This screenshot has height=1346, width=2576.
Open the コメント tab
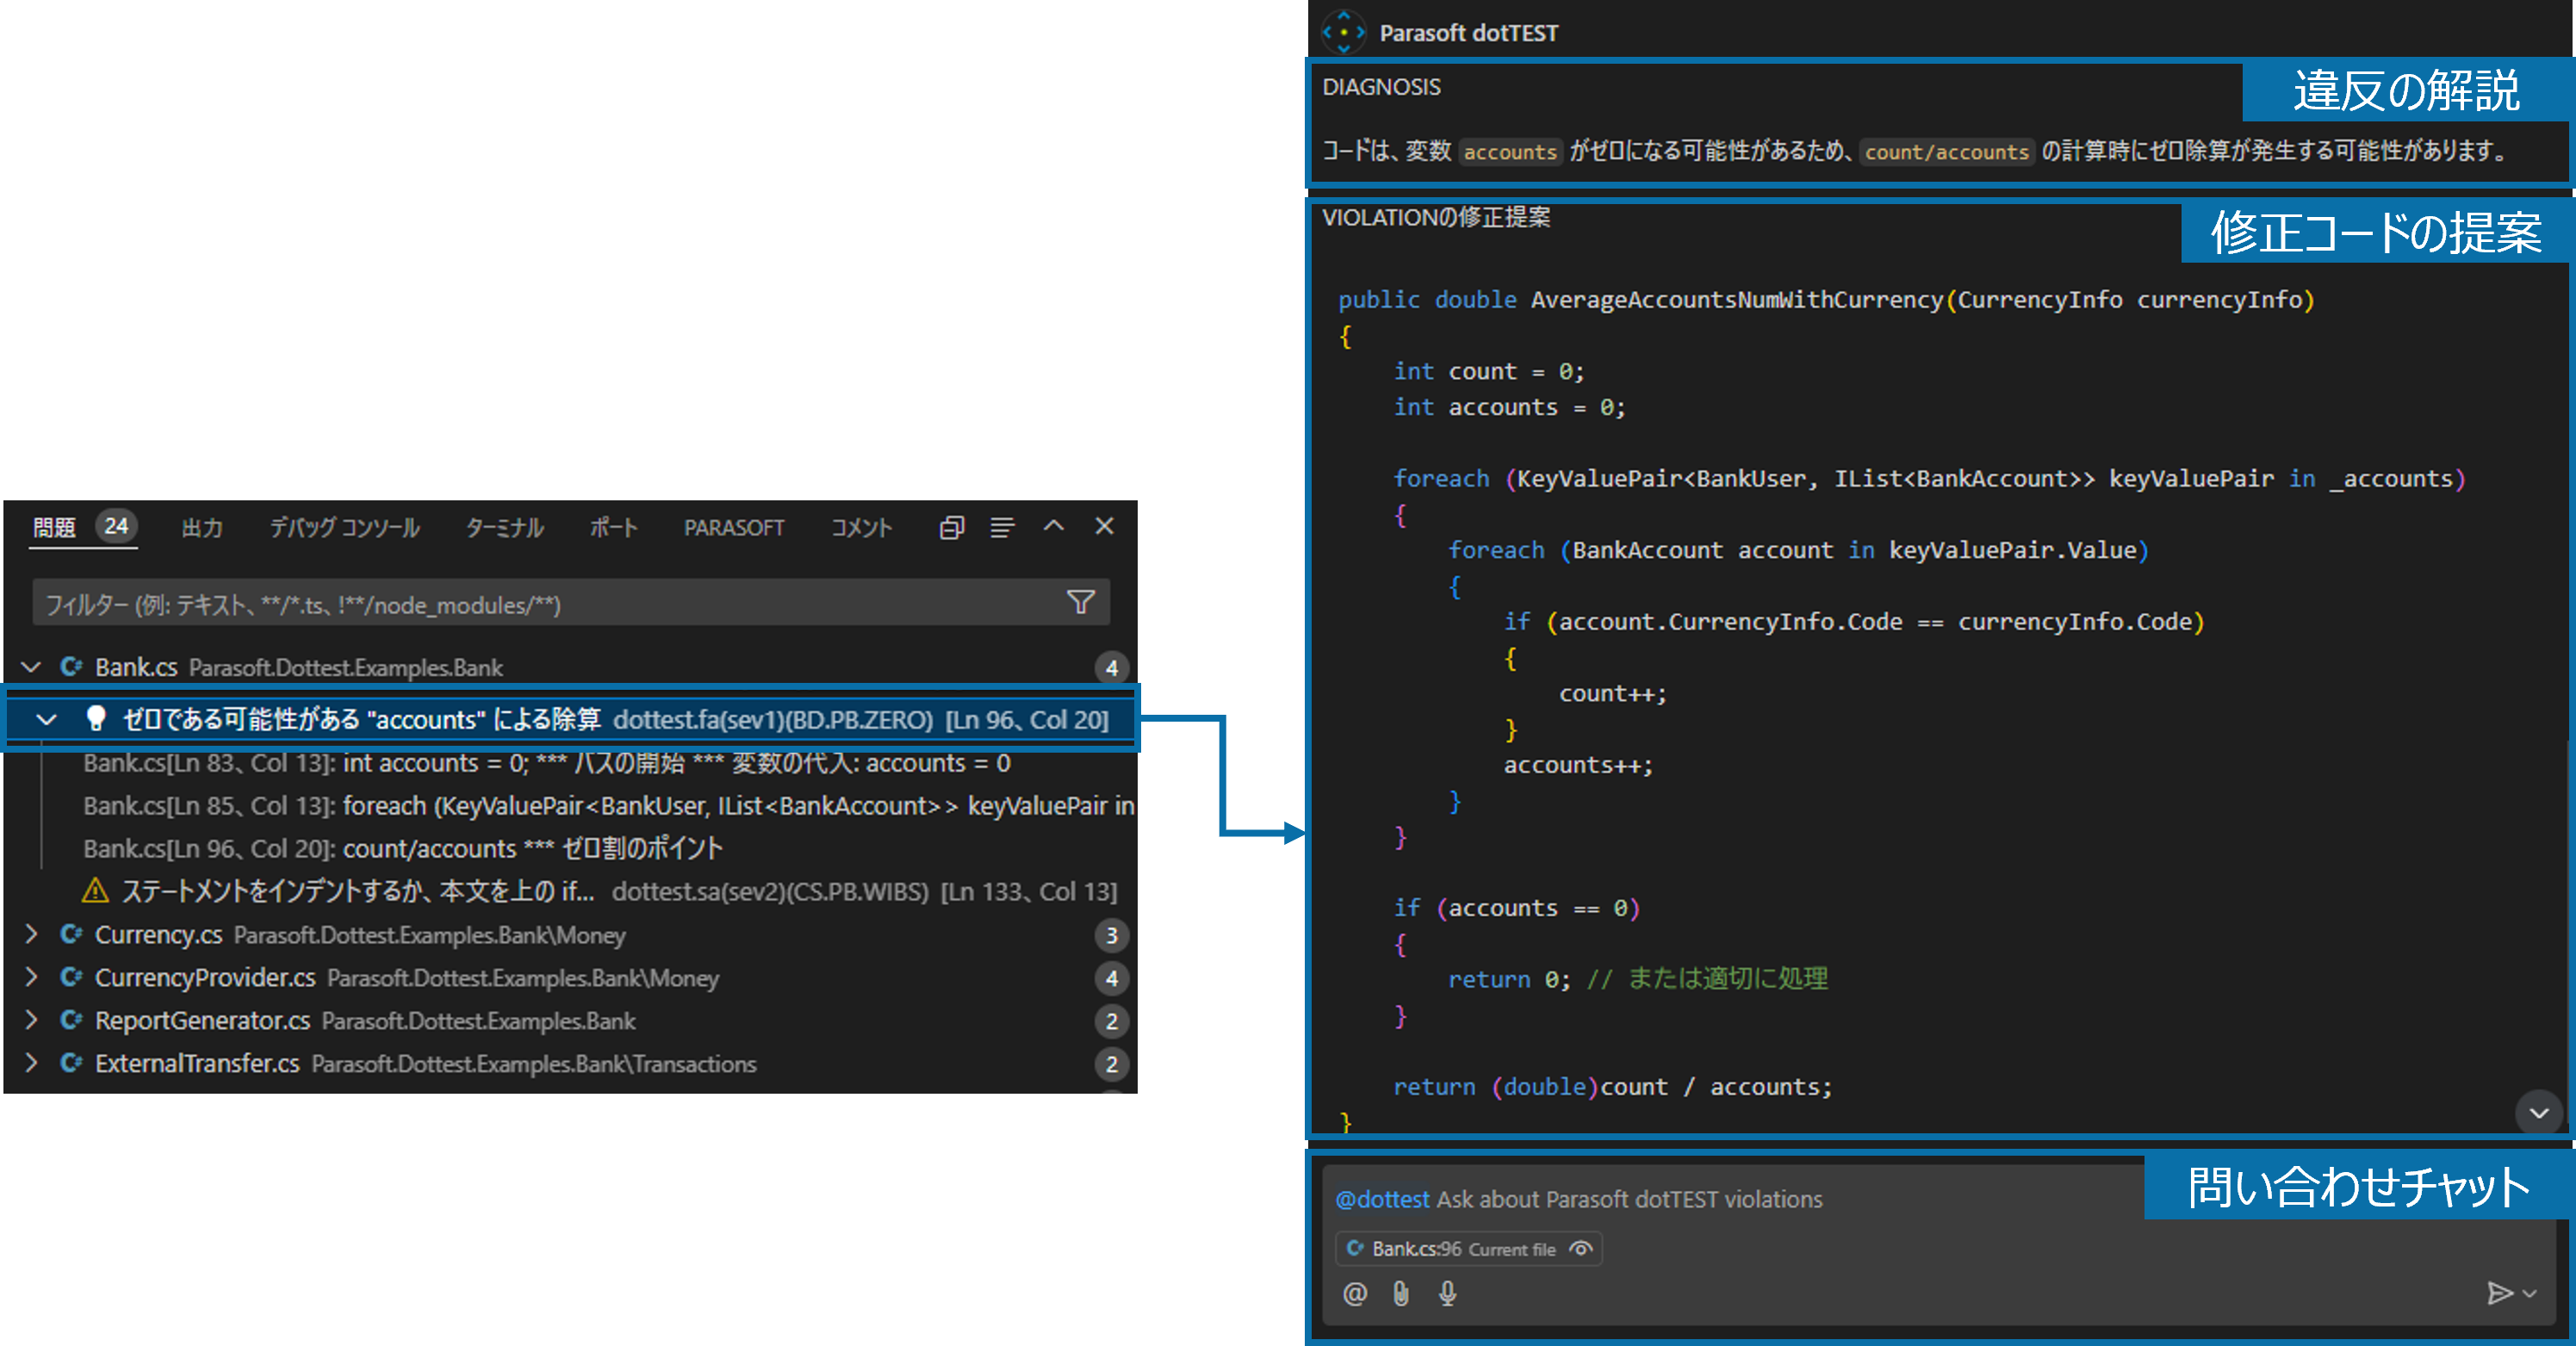click(861, 527)
